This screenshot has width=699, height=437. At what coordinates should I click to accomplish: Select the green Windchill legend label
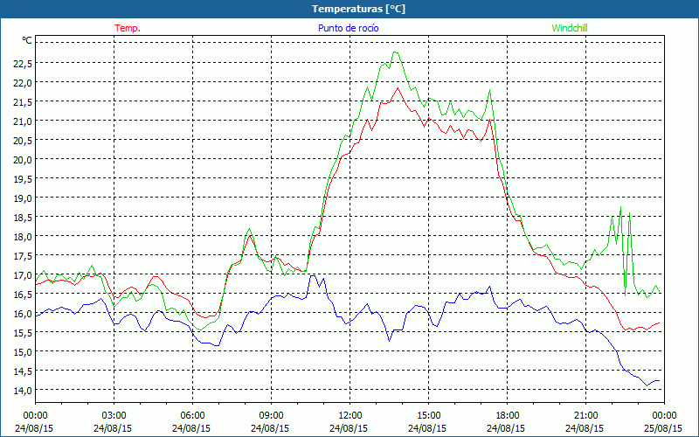tap(570, 28)
